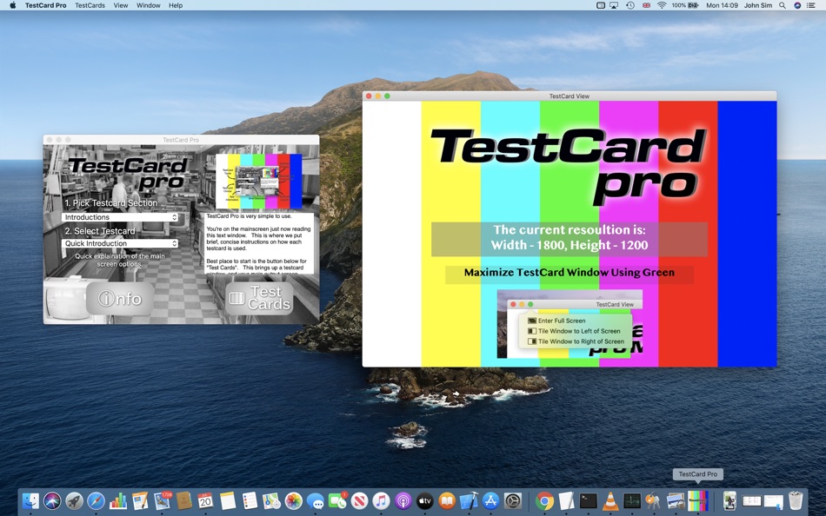Open Notes from the Dock

coord(228,500)
